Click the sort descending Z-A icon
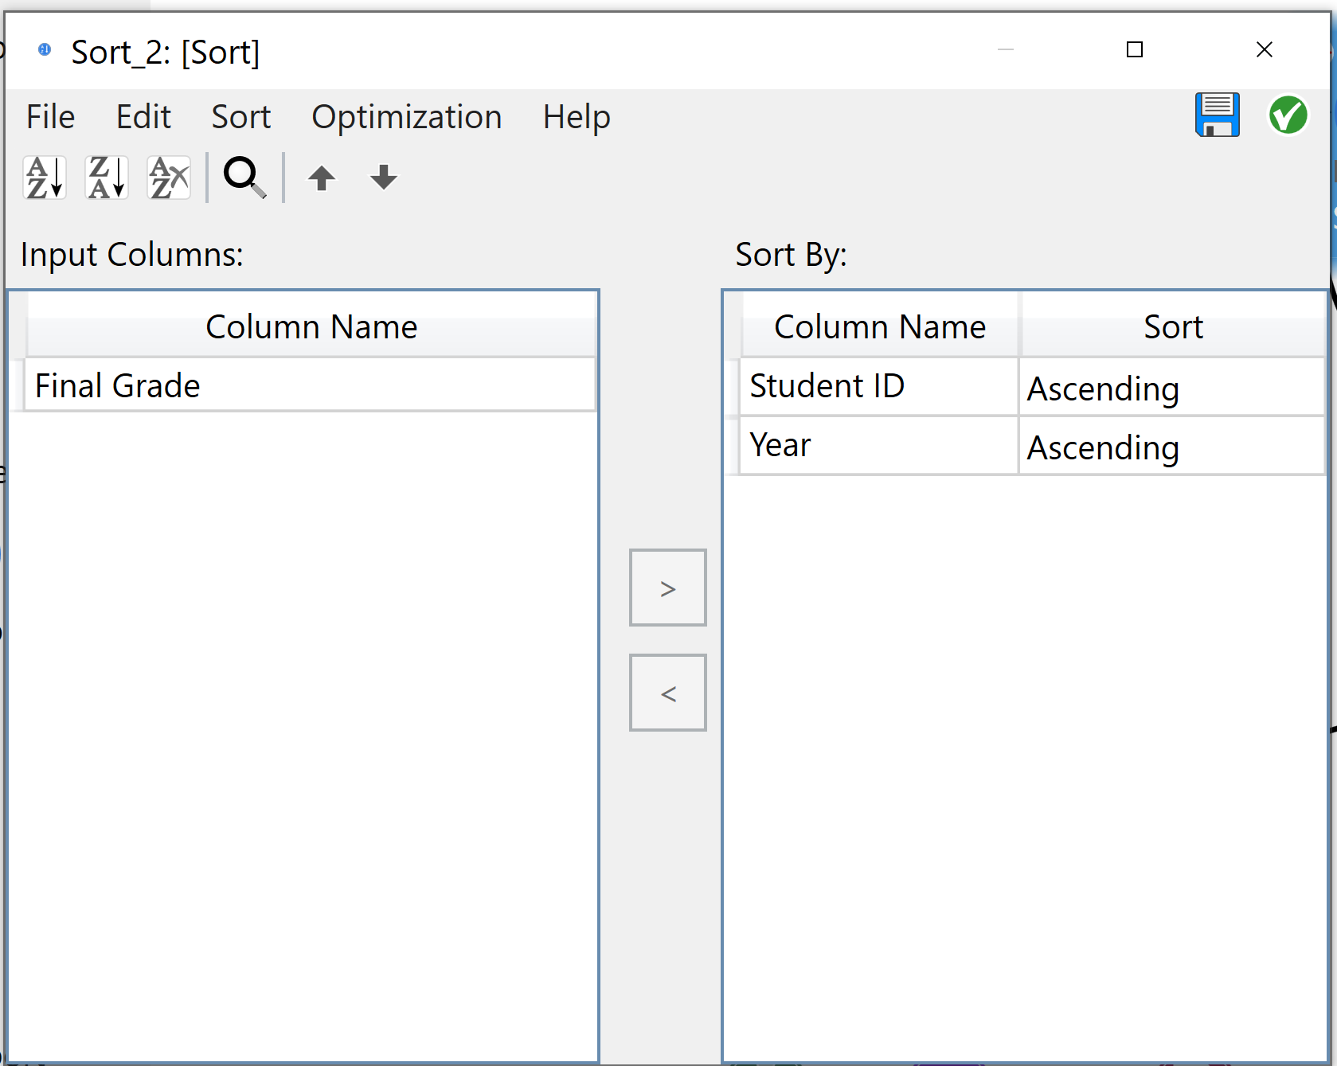 (107, 178)
